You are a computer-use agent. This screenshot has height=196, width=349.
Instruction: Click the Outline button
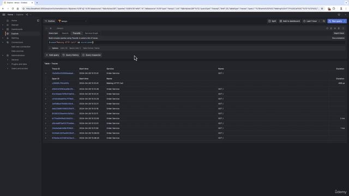pyautogui.click(x=50, y=21)
